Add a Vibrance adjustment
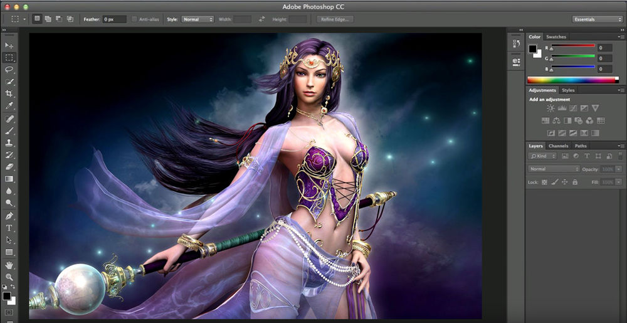Viewport: 627px width, 323px height. pyautogui.click(x=596, y=108)
